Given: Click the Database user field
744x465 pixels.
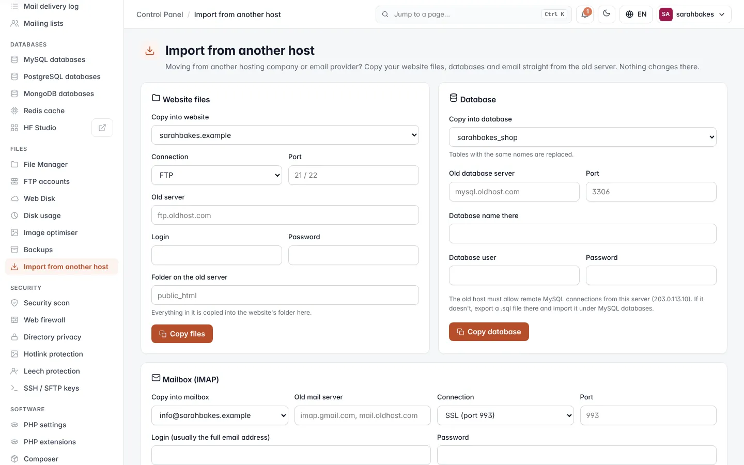Looking at the screenshot, I should click(514, 275).
